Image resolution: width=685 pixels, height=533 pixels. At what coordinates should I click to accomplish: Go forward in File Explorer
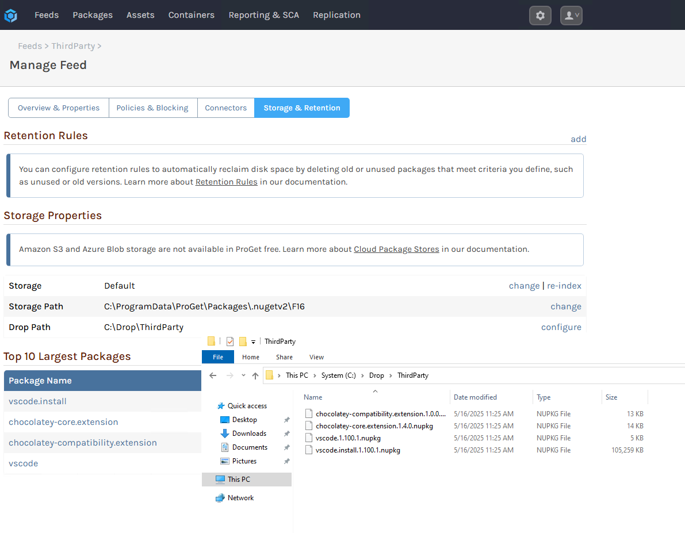230,375
